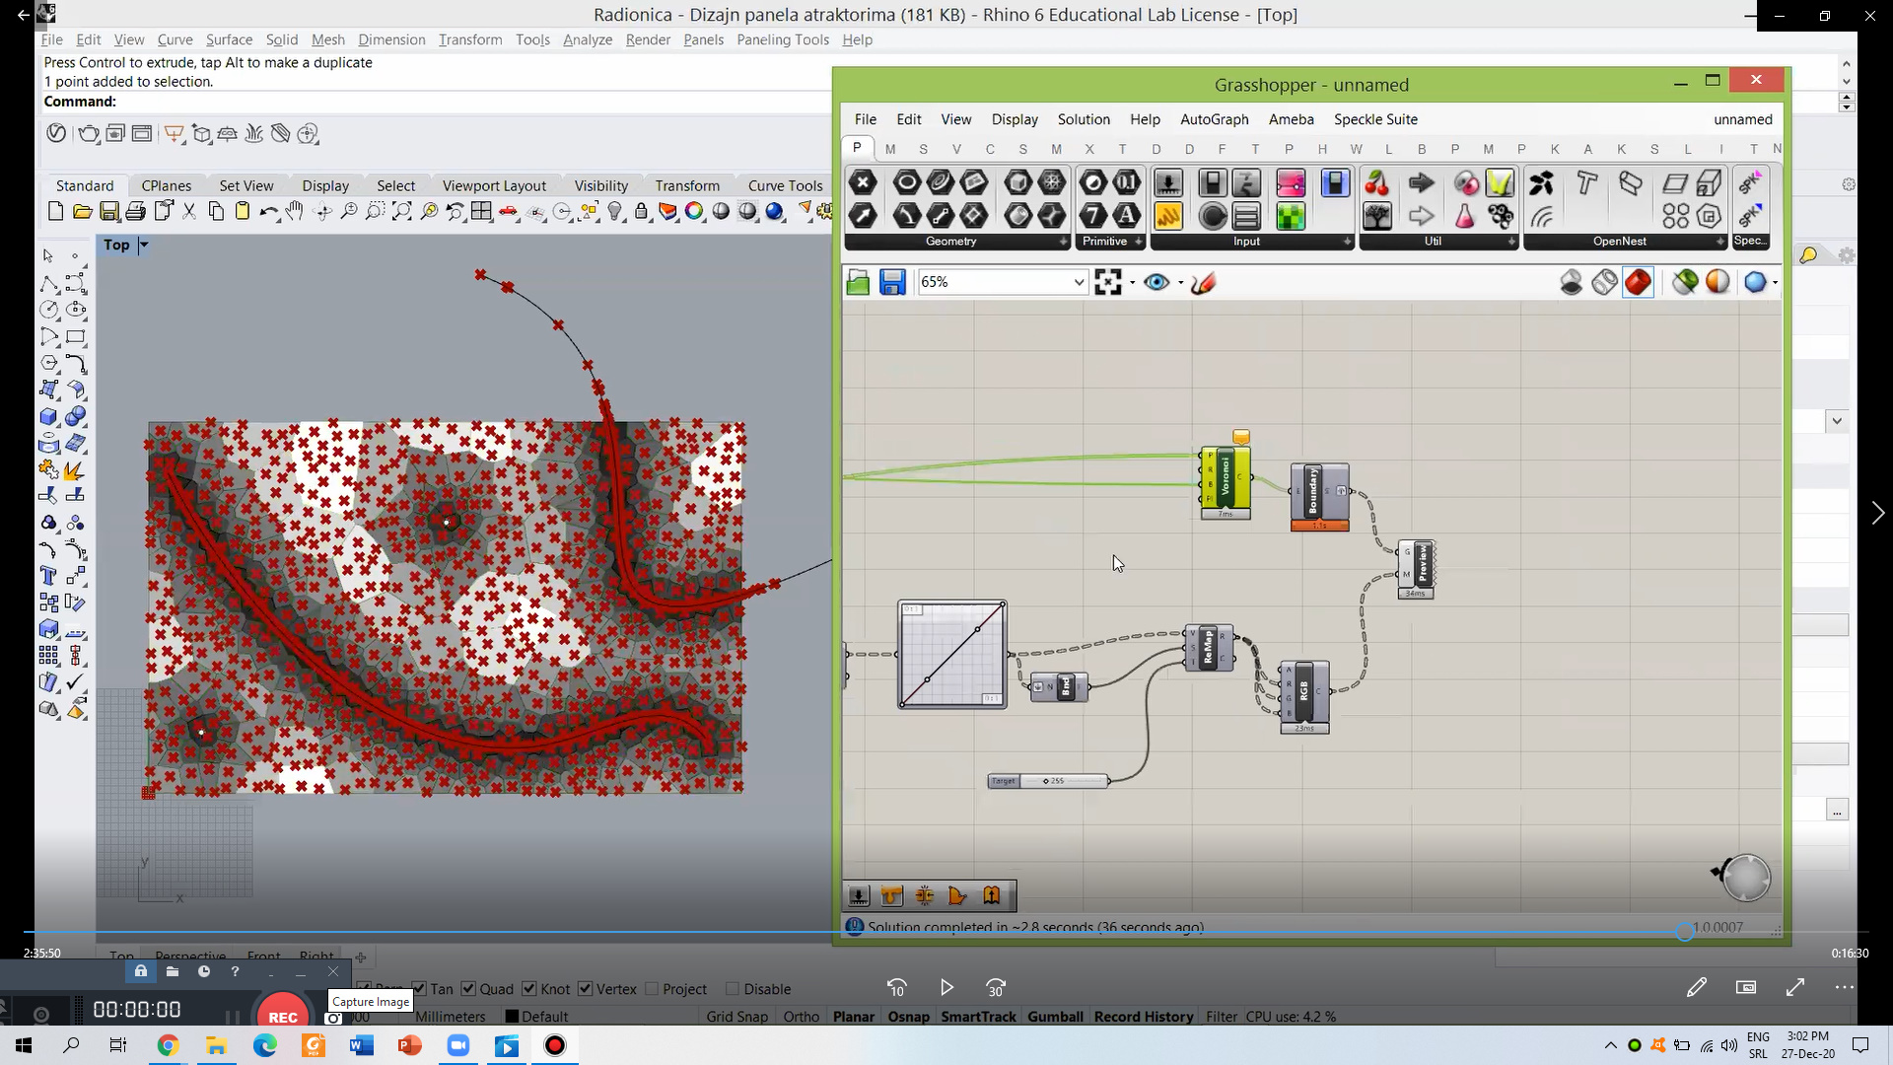Click the tree icon in Util panel
The height and width of the screenshot is (1065, 1893).
click(1377, 215)
